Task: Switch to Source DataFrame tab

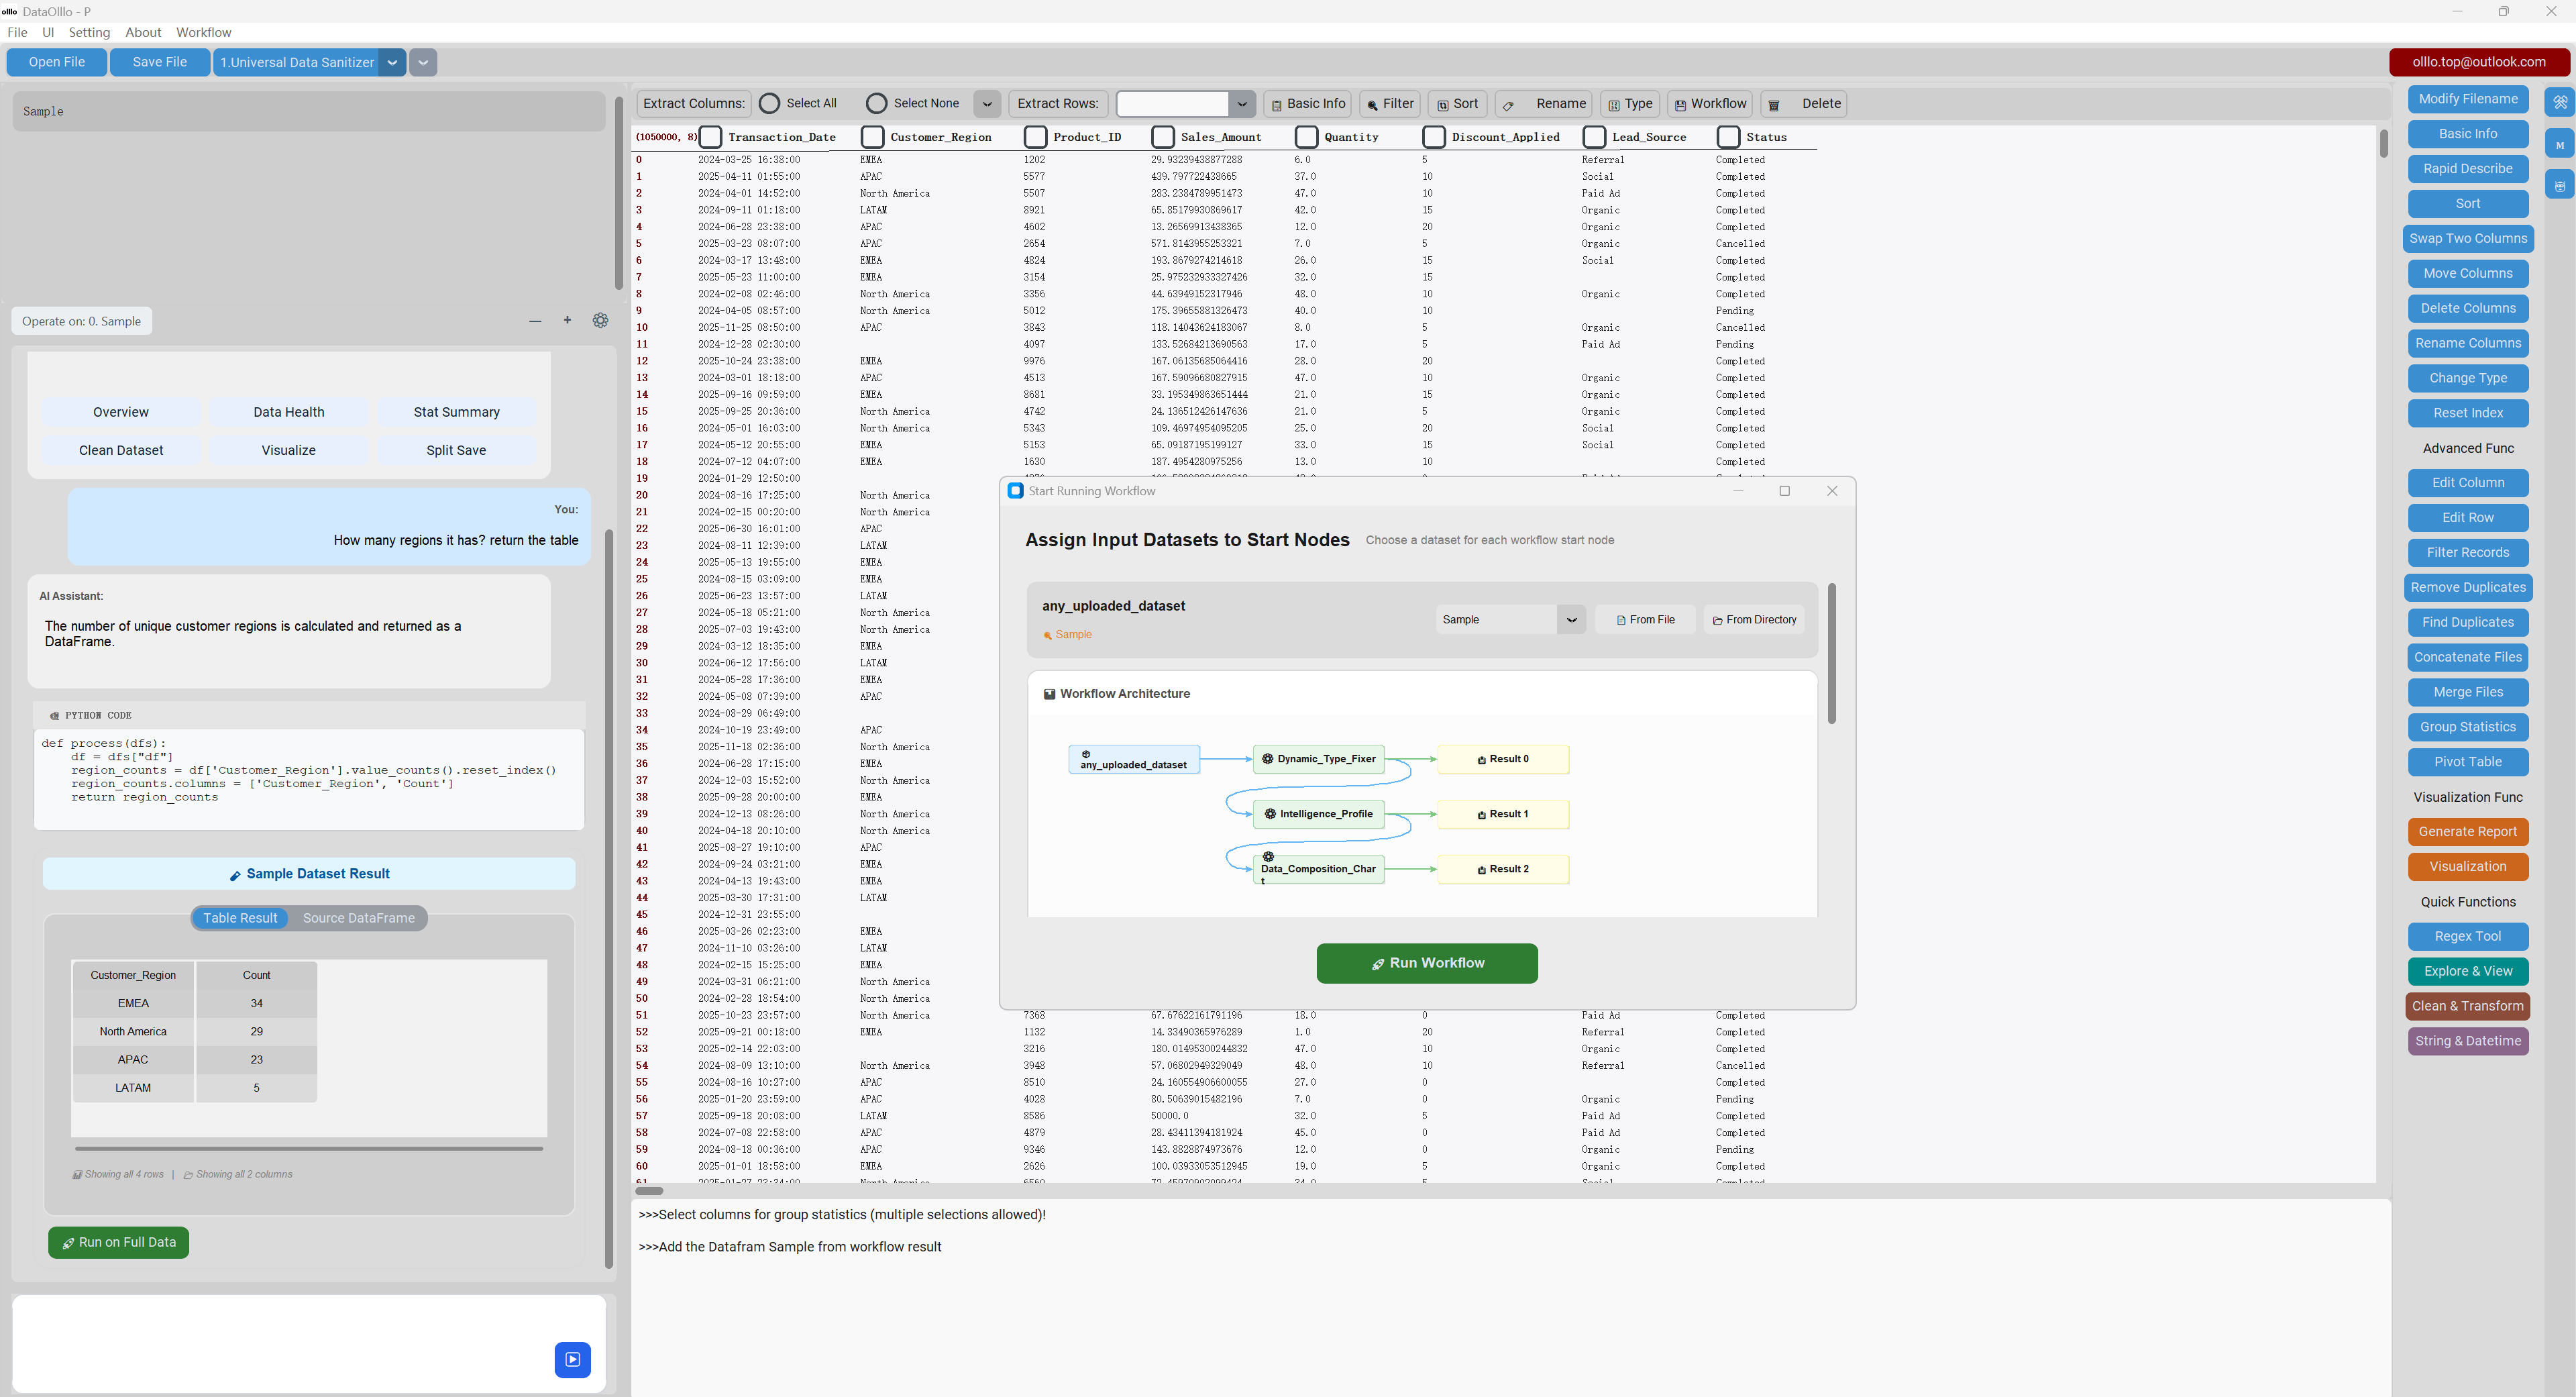Action: tap(358, 918)
